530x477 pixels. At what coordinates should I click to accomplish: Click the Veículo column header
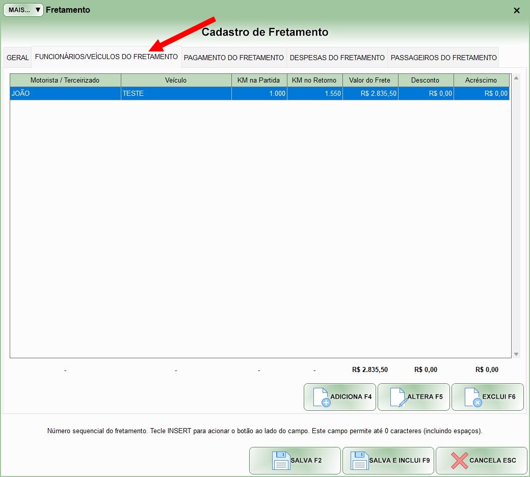(176, 80)
